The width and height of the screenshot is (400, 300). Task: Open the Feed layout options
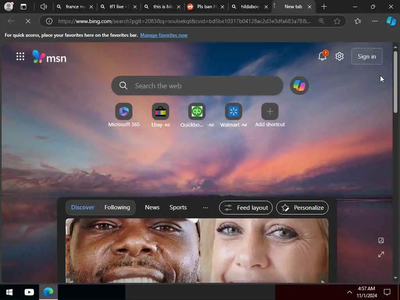point(246,208)
